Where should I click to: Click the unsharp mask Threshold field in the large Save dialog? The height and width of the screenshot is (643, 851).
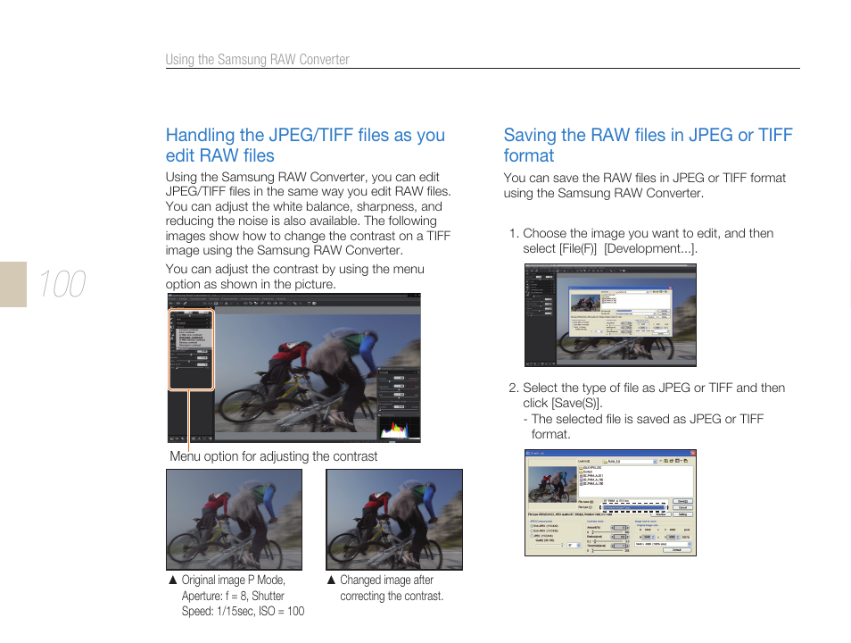click(620, 546)
